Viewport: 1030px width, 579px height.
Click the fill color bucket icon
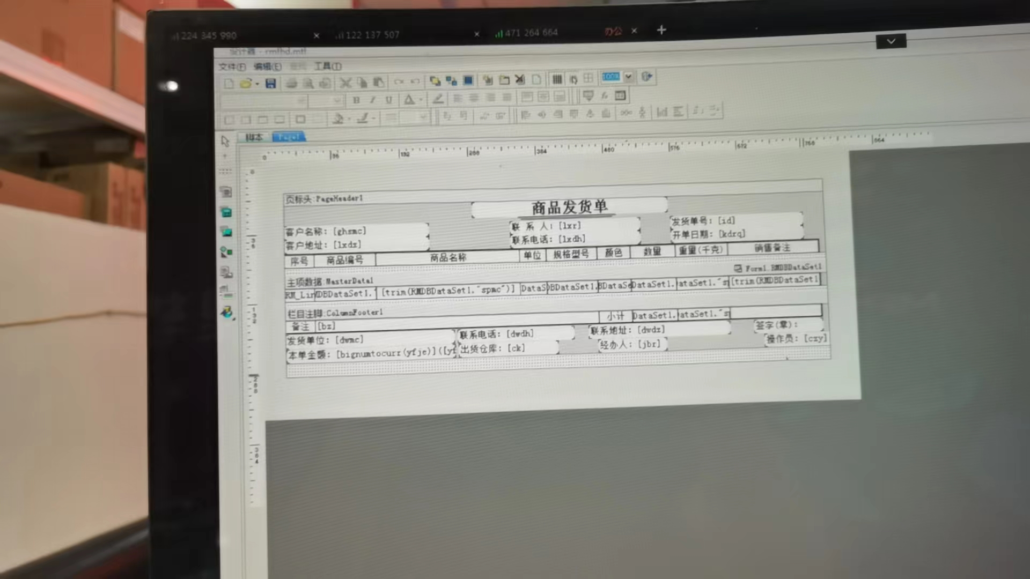pos(338,118)
